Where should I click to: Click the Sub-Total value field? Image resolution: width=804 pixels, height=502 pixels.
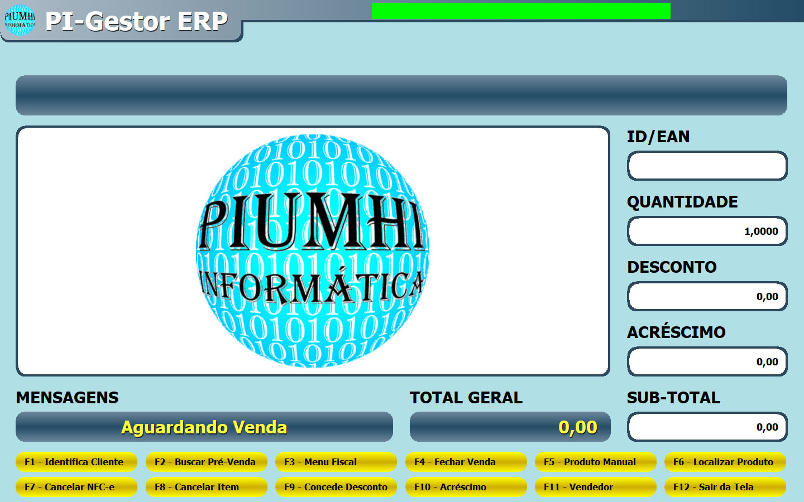707,427
